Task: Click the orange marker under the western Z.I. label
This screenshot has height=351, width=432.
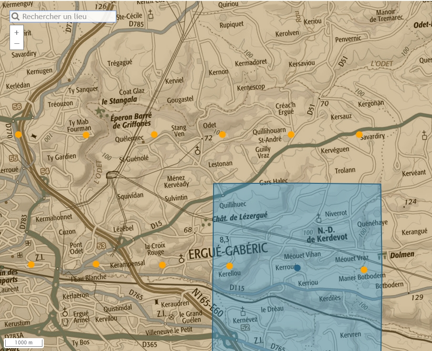Action: coord(31,264)
